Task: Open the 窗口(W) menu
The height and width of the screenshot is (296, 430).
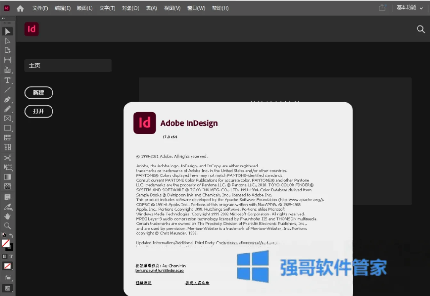Action: 196,8
